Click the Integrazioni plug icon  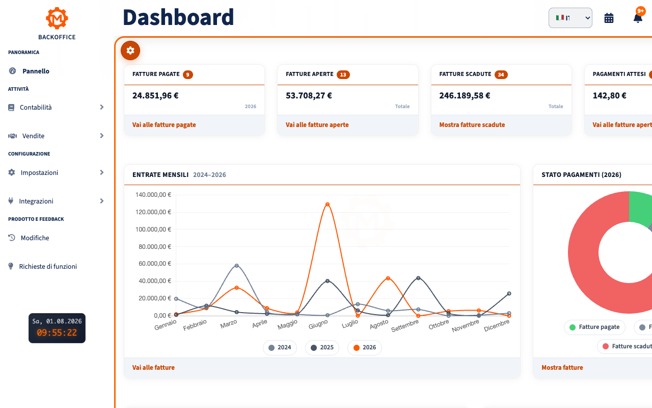(x=11, y=201)
